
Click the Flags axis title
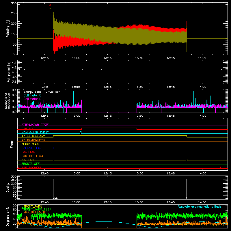12,144
